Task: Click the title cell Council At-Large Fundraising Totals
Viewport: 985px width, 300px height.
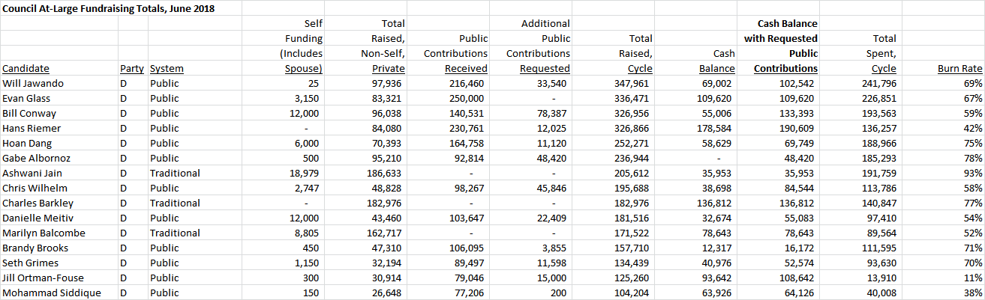Action: coord(109,8)
